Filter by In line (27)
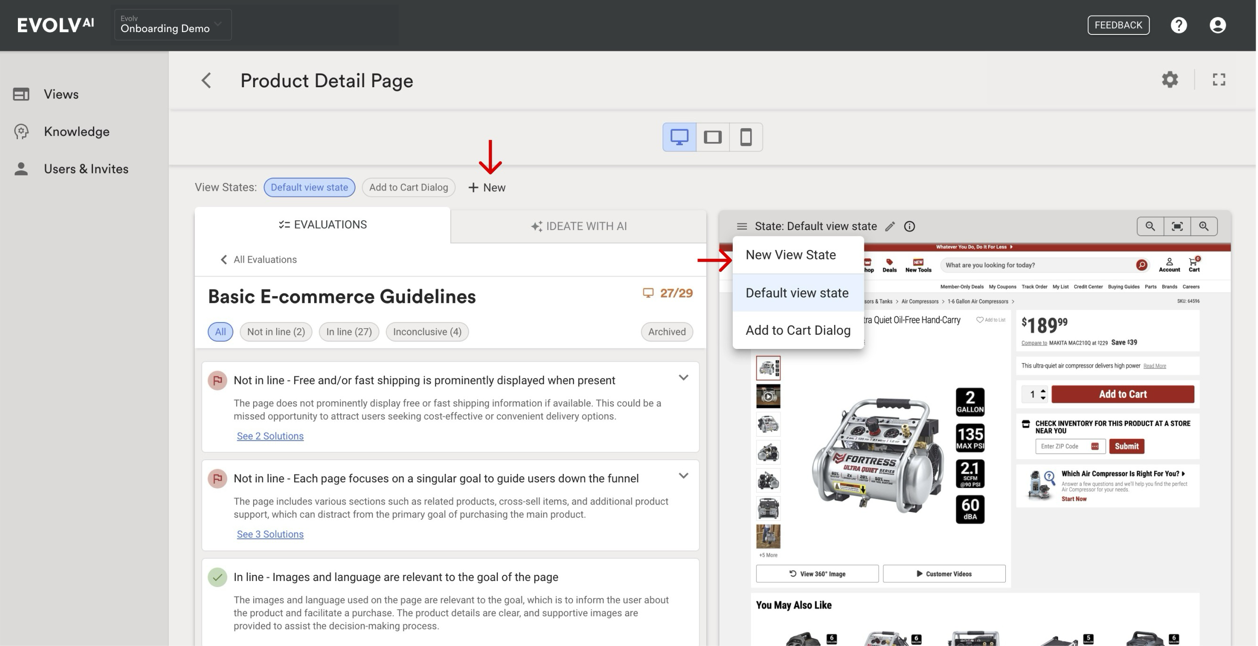 (349, 331)
